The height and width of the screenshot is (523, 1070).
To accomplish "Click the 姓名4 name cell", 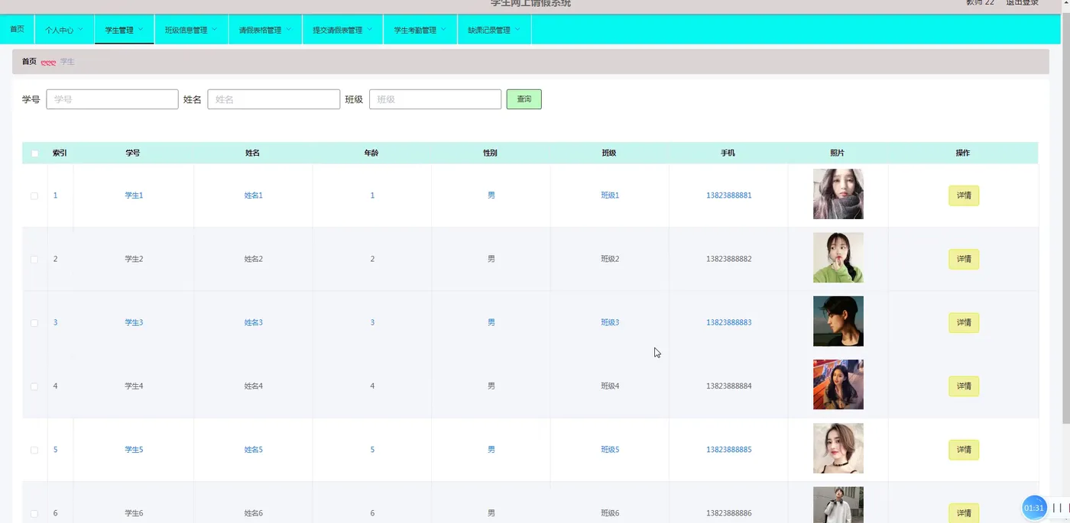I will pyautogui.click(x=253, y=386).
